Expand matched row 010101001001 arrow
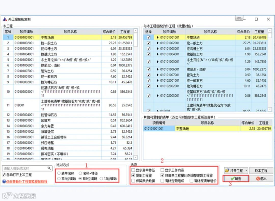This screenshot has height=201, width=275. 158,37
